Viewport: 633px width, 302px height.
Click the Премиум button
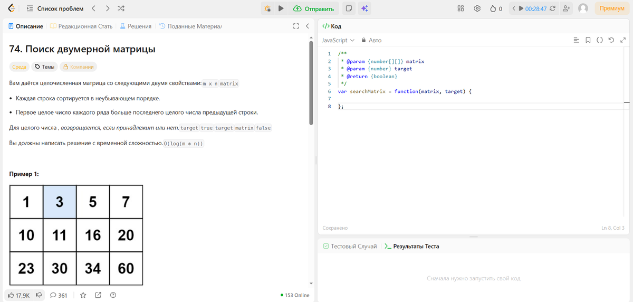click(612, 8)
